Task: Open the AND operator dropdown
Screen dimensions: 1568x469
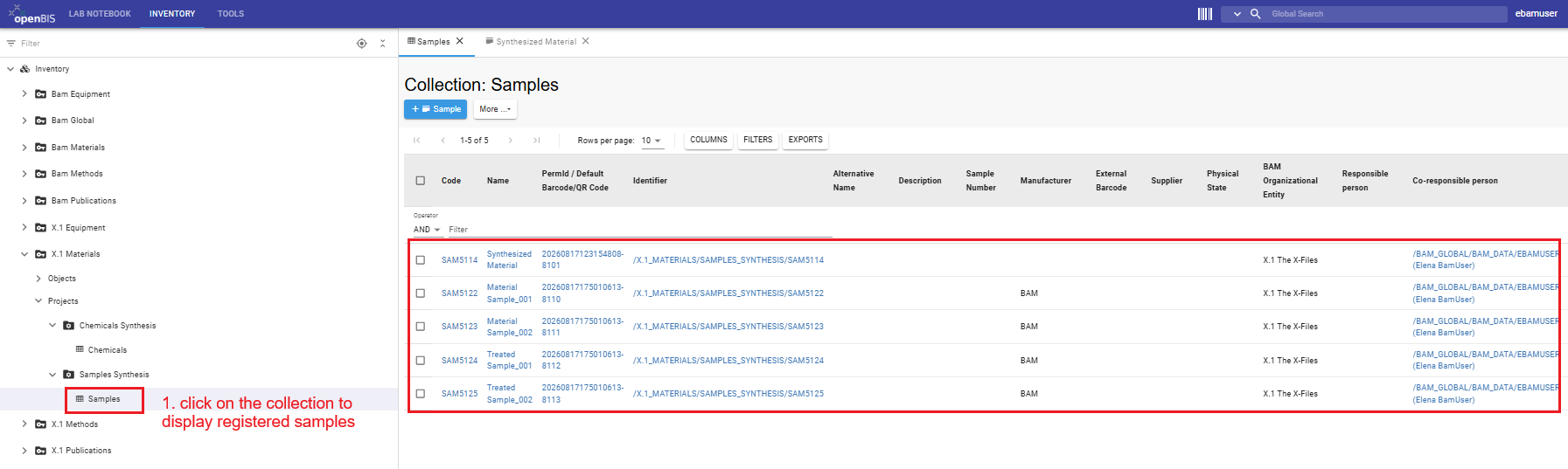Action: click(x=427, y=230)
